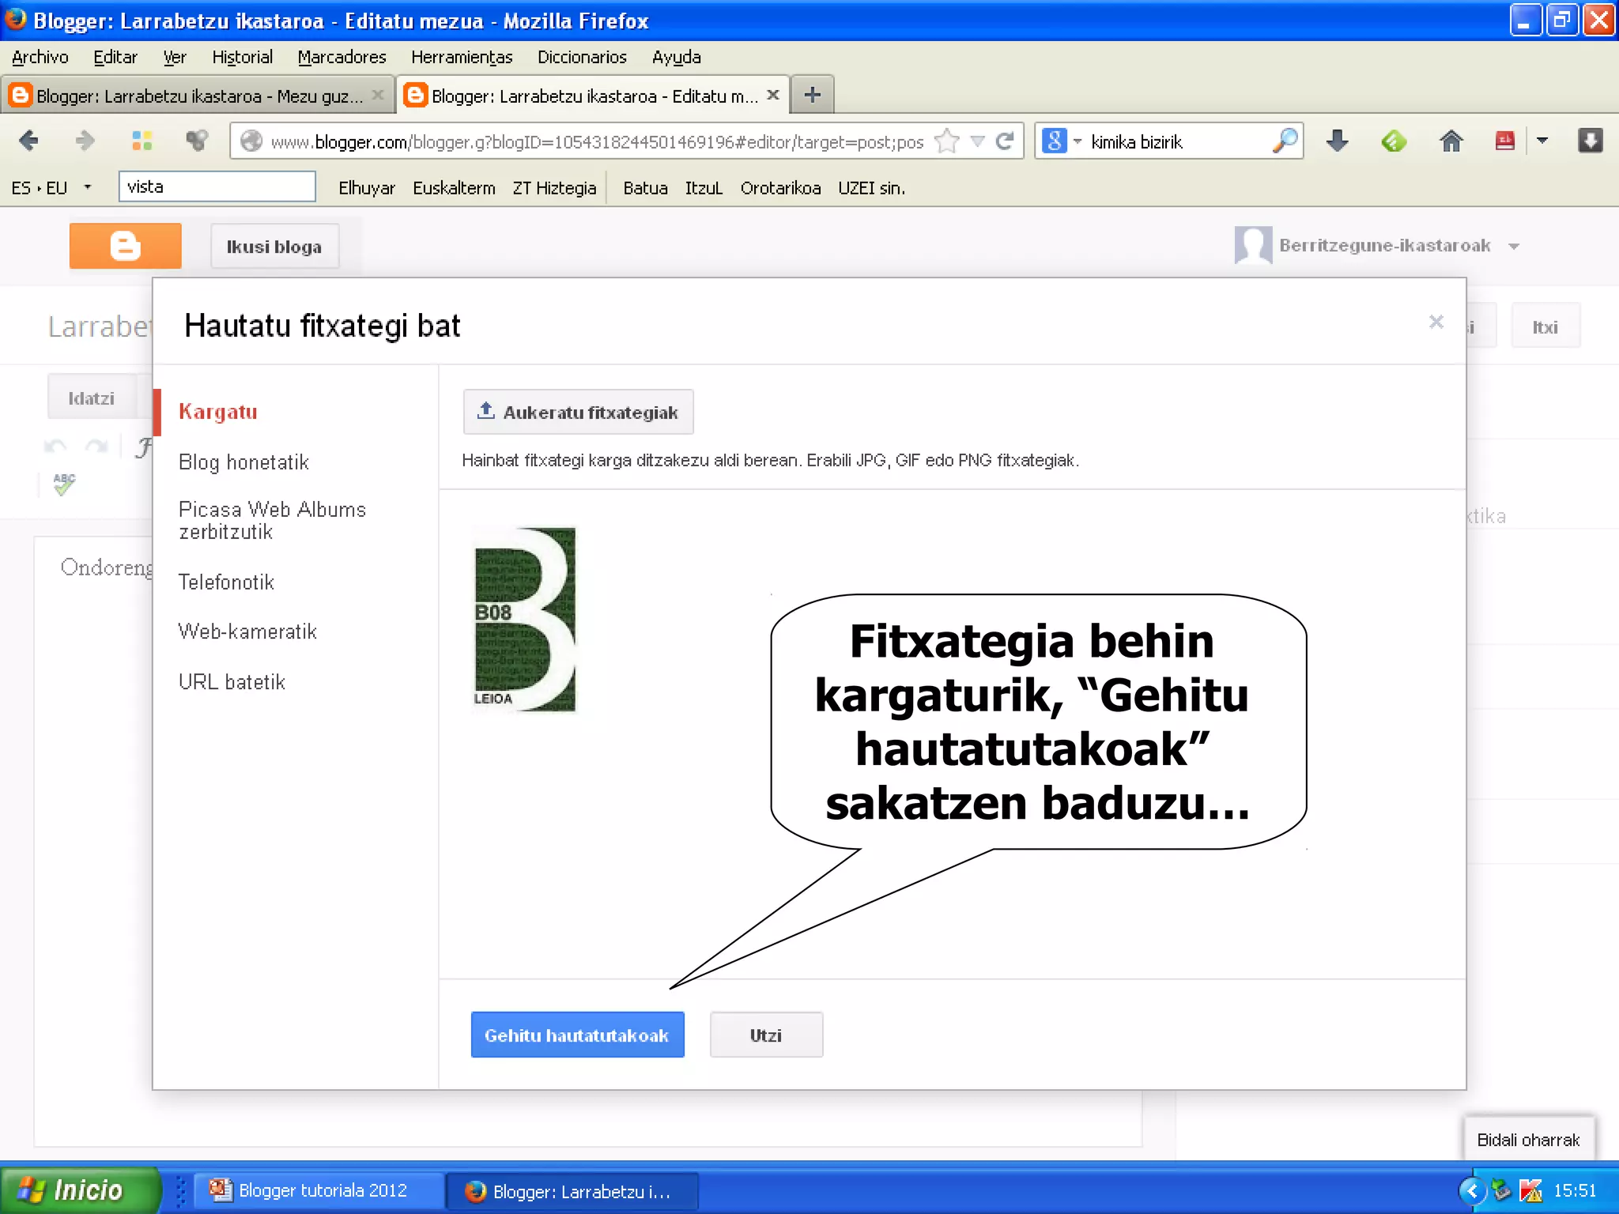Click Aukeratu fitxategiak button

pyautogui.click(x=579, y=412)
